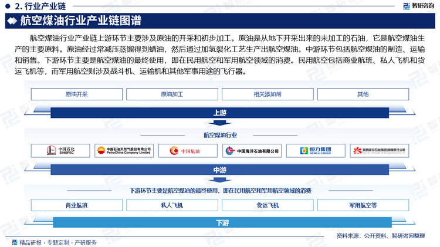Click the down arrow below 上游
Image resolution: width=440 pixels, height=247 pixels.
pyautogui.click(x=220, y=123)
